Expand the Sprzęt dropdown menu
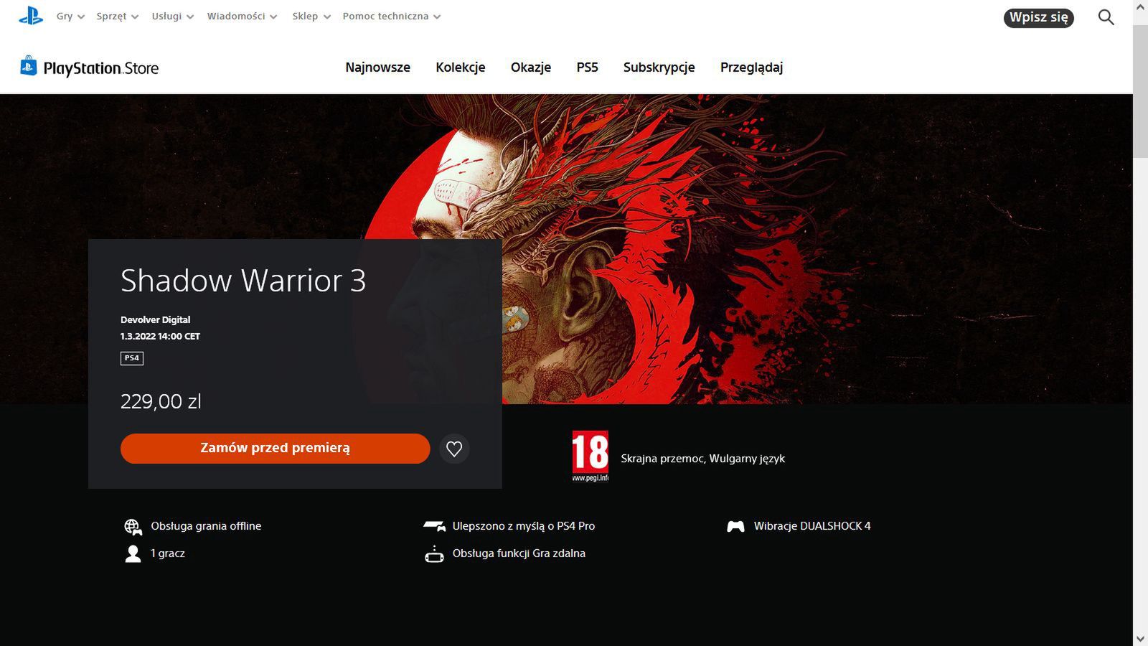This screenshot has width=1148, height=646. (x=117, y=16)
